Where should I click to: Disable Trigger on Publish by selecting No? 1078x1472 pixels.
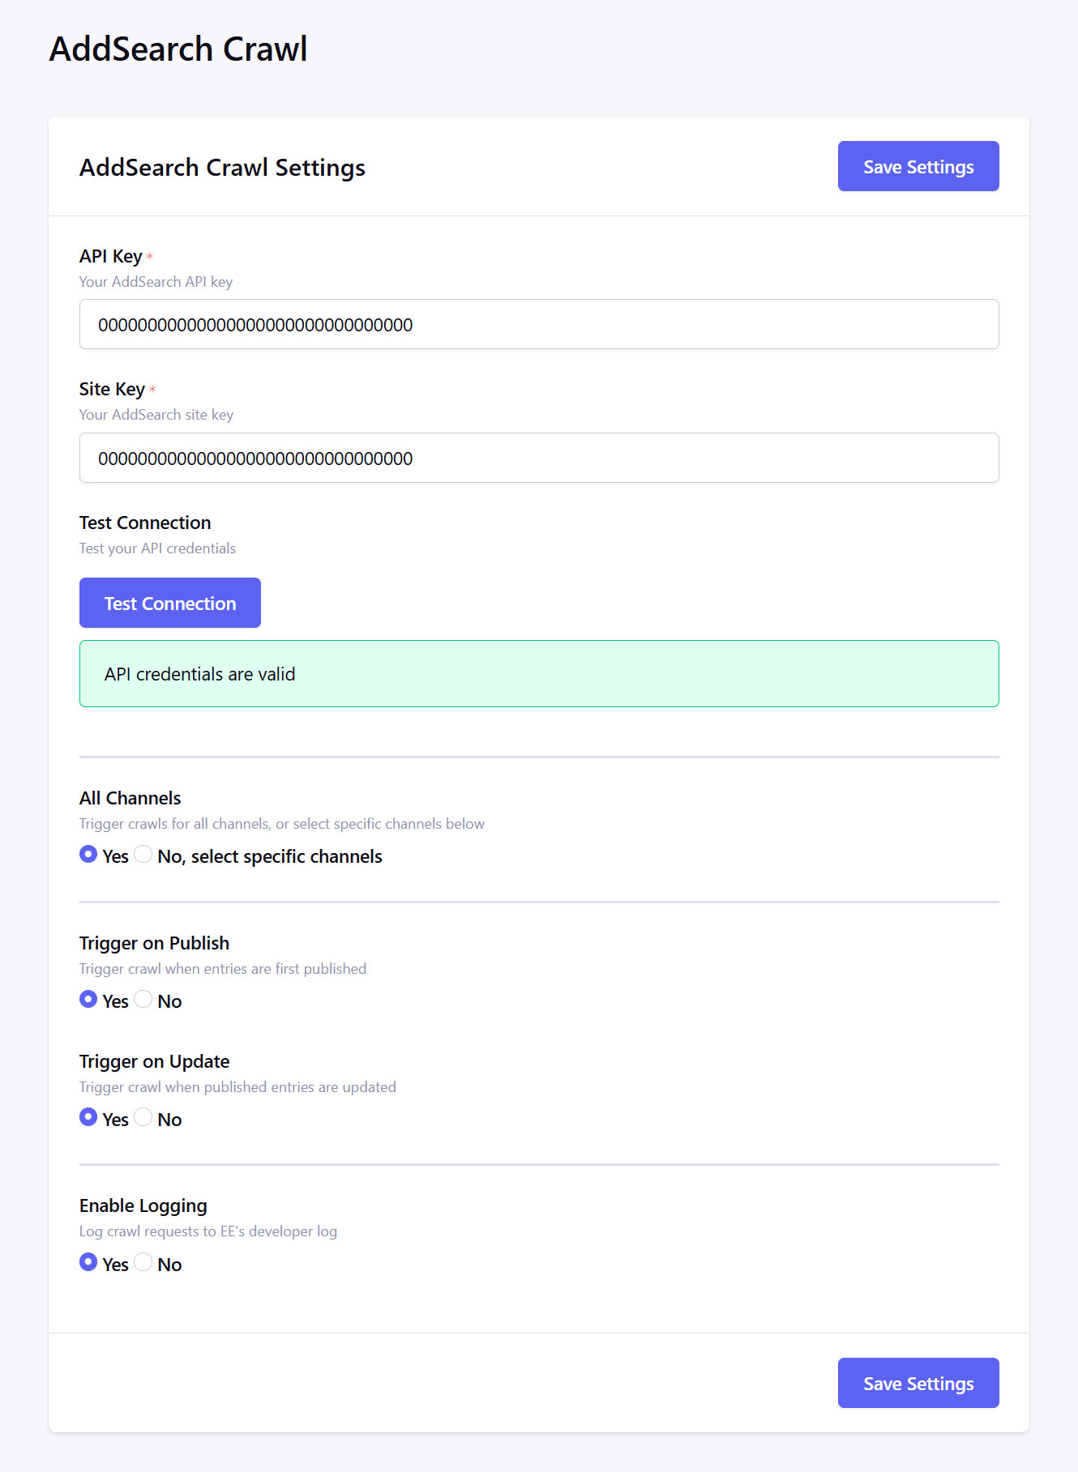click(x=143, y=1000)
